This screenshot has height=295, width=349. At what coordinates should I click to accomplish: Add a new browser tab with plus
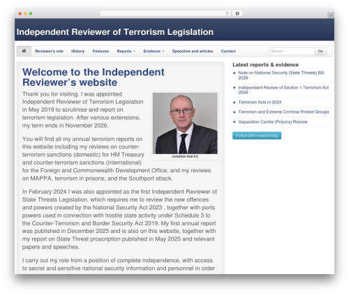click(x=331, y=15)
